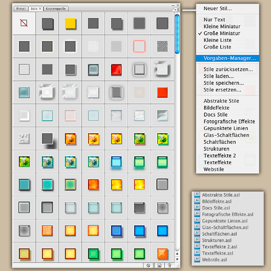Apply the red-outlined empty square style
Viewport: 271px width, 271px height.
(139, 46)
